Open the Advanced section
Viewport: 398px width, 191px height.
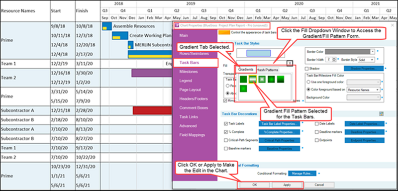[188, 126]
